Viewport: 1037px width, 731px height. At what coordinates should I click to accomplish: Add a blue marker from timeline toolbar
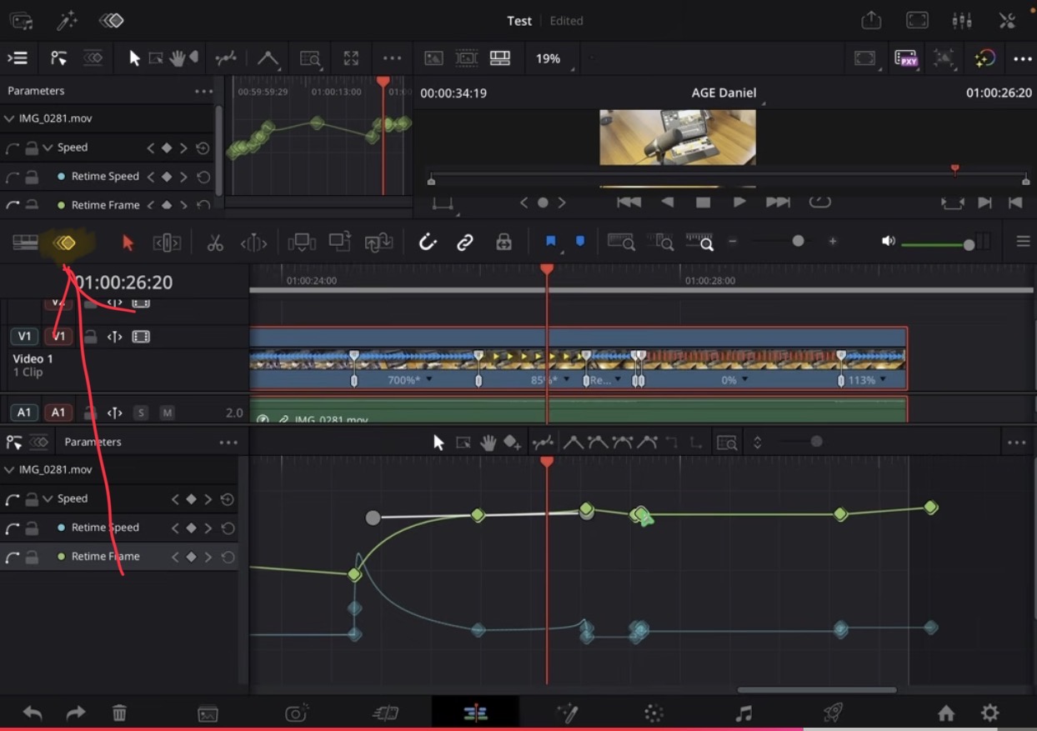coord(580,242)
